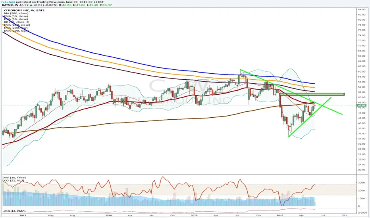
Task: Click the 200M volume axis label
Action: coord(362,190)
